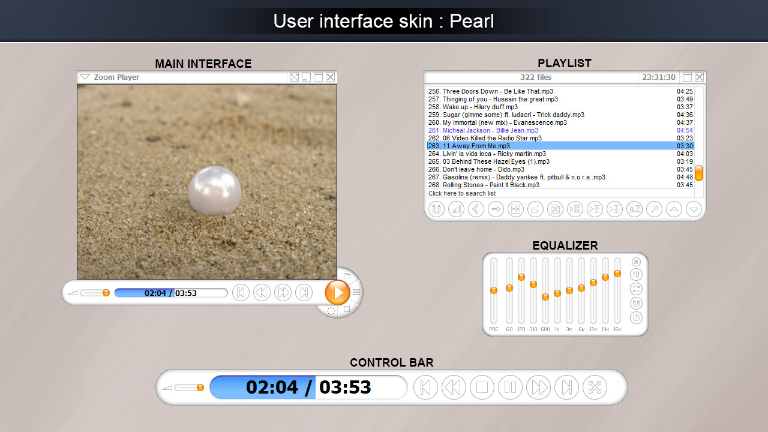768x432 pixels.
Task: Enable the magnet snapping toggle on the equalizer
Action: [636, 303]
